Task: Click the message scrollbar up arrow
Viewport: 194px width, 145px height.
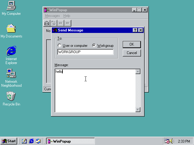Action: (138, 72)
